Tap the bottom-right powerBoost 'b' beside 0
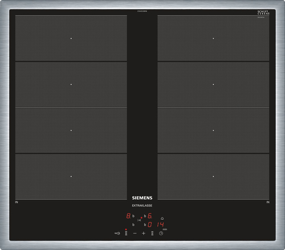The image size is (285, 250). 145,225
